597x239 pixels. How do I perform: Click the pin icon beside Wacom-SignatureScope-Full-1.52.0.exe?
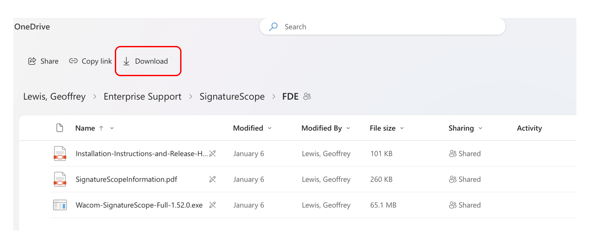[x=213, y=205]
